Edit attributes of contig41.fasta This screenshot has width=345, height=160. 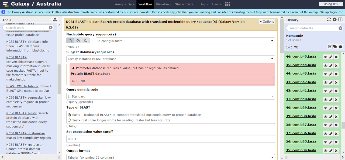pyautogui.click(x=331, y=91)
